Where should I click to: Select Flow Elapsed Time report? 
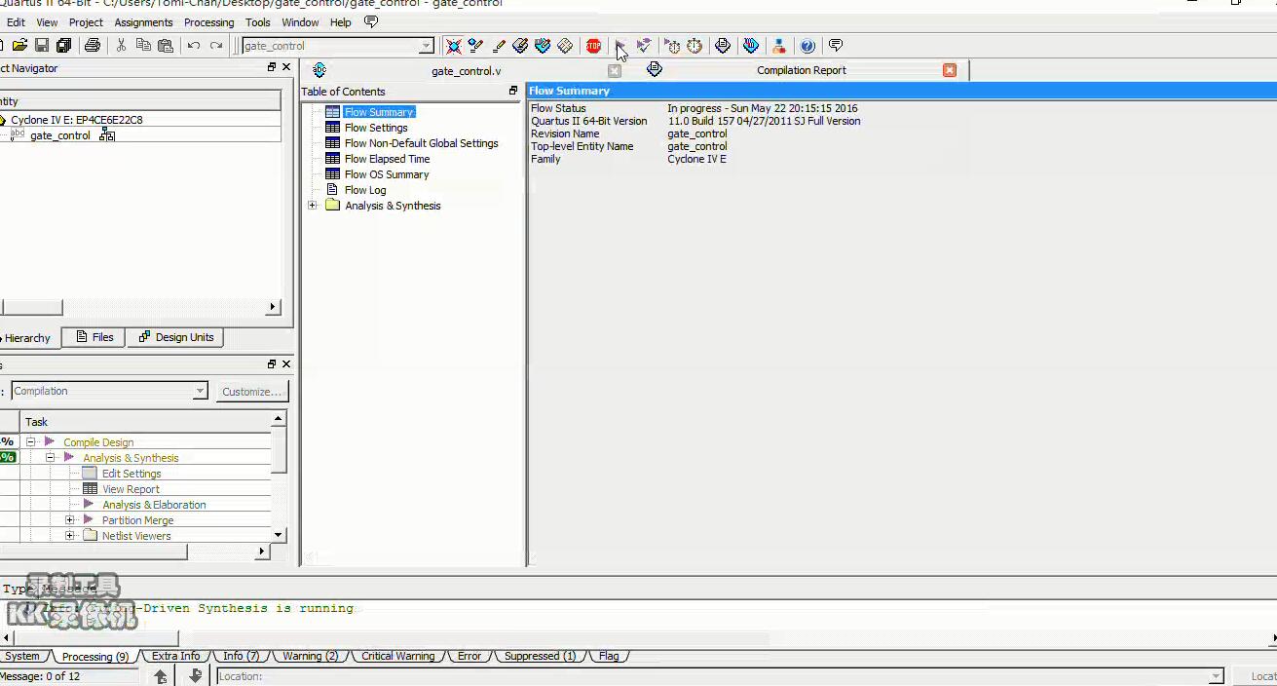(387, 159)
